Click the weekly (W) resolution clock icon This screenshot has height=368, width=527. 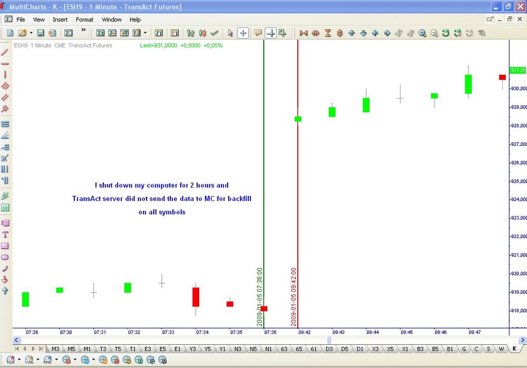126,360
